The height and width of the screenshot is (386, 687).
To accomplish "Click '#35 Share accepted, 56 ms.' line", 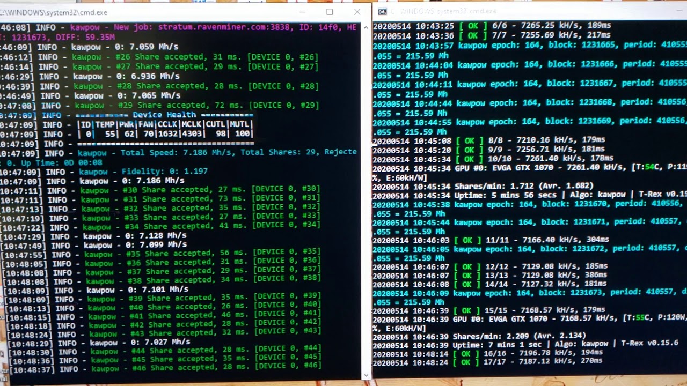I will pyautogui.click(x=161, y=253).
